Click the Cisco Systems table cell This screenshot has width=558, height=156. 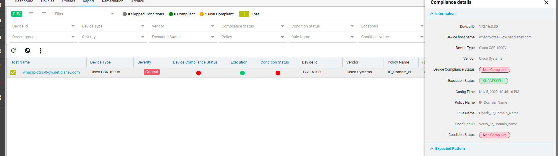coord(359,72)
